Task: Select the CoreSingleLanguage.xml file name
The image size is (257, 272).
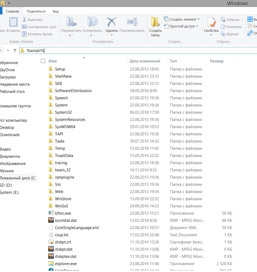Action: tap(77, 227)
